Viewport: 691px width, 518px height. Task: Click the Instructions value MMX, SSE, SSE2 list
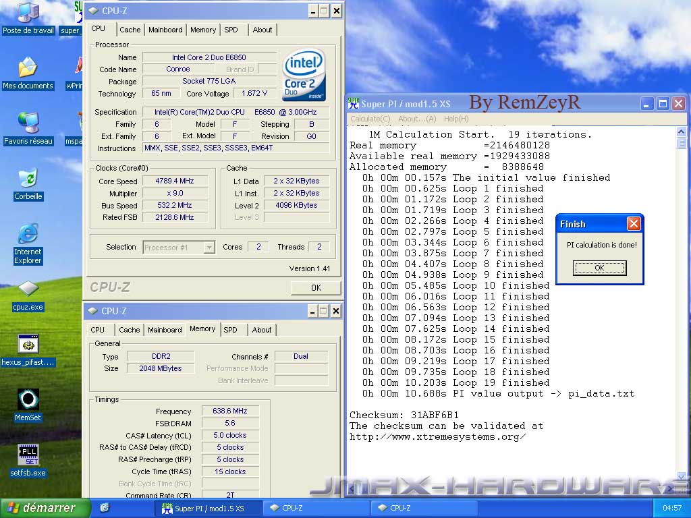pos(236,148)
